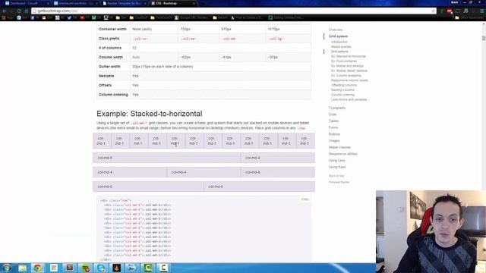Click the Chrome icon in the taskbar
The image size is (486, 273).
[37, 268]
